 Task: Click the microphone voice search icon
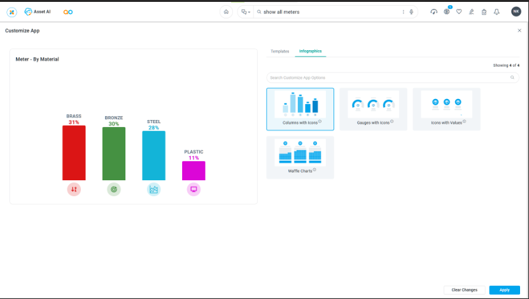click(412, 12)
